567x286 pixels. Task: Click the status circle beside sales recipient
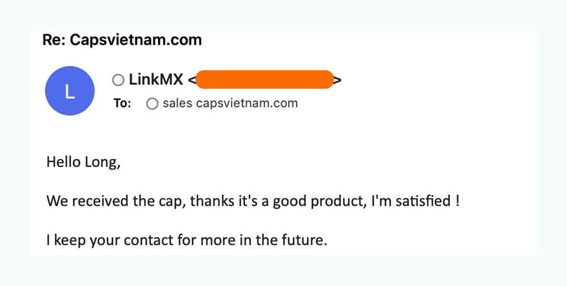152,104
